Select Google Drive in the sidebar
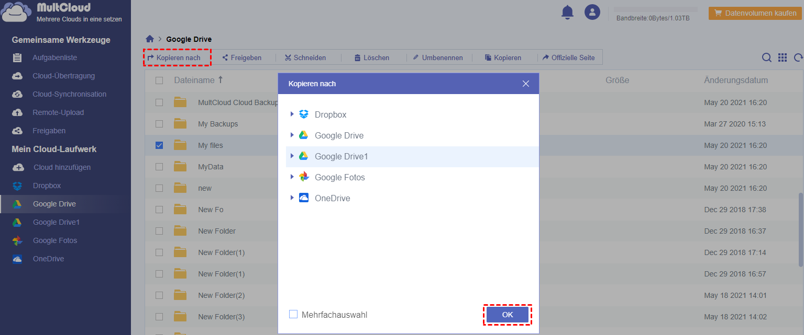 point(65,204)
